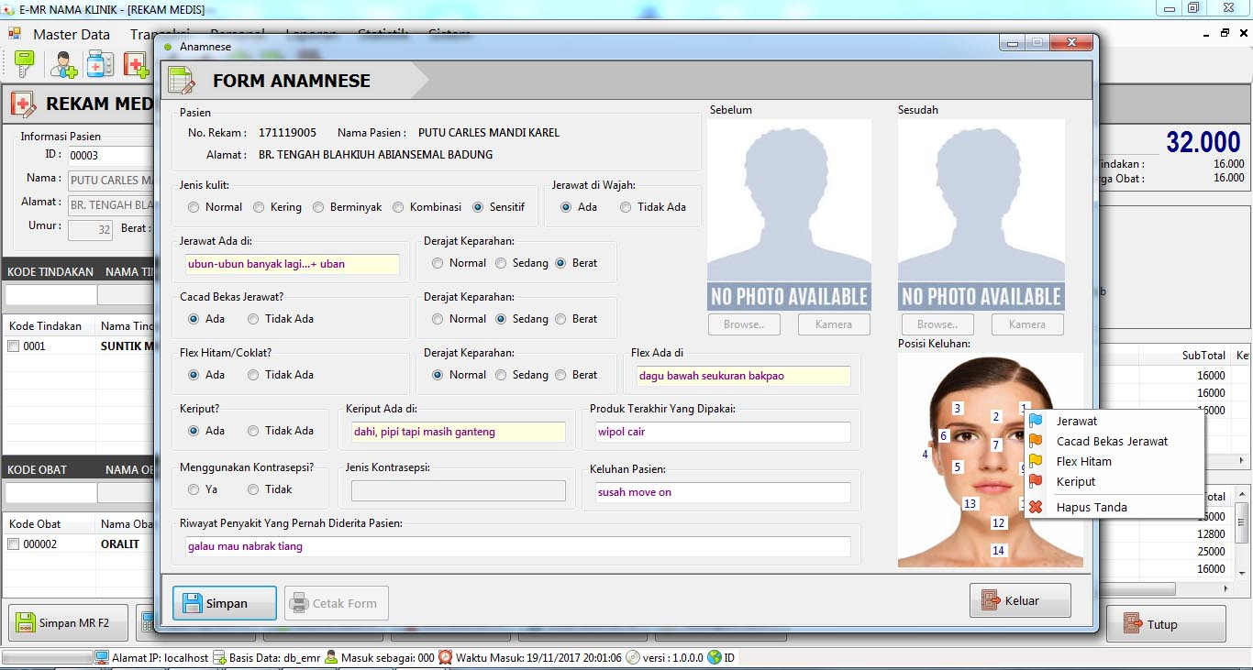Click the medicine bottle toolbar icon
Screen dimensions: 1253x670
100,64
